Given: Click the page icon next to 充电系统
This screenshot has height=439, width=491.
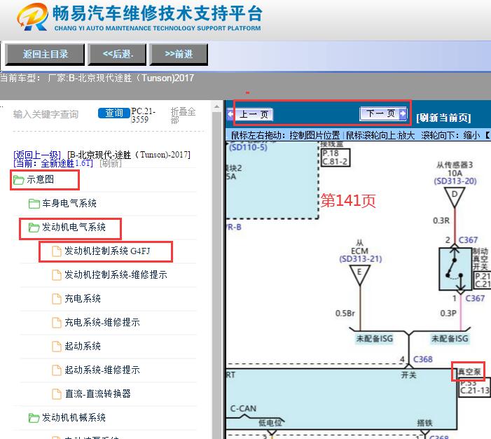Looking at the screenshot, I should [x=56, y=299].
